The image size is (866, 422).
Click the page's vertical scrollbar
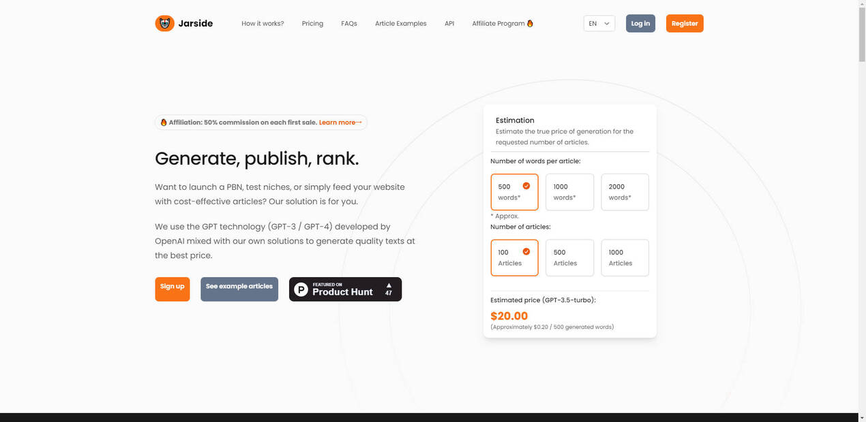tap(861, 34)
